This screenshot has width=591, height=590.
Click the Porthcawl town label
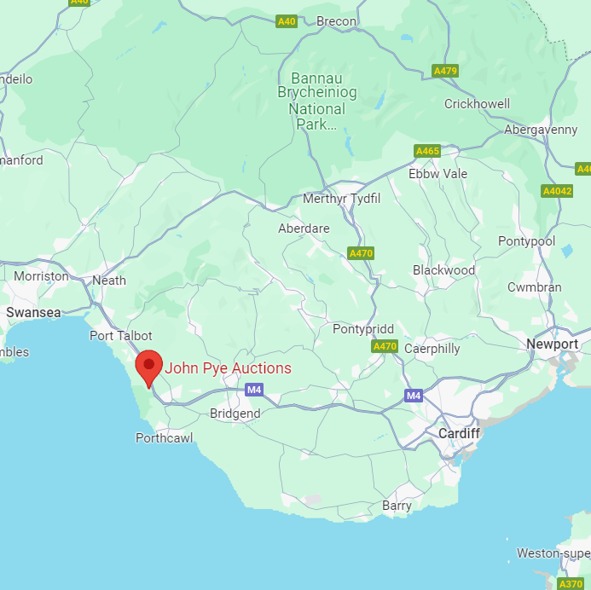tap(165, 437)
